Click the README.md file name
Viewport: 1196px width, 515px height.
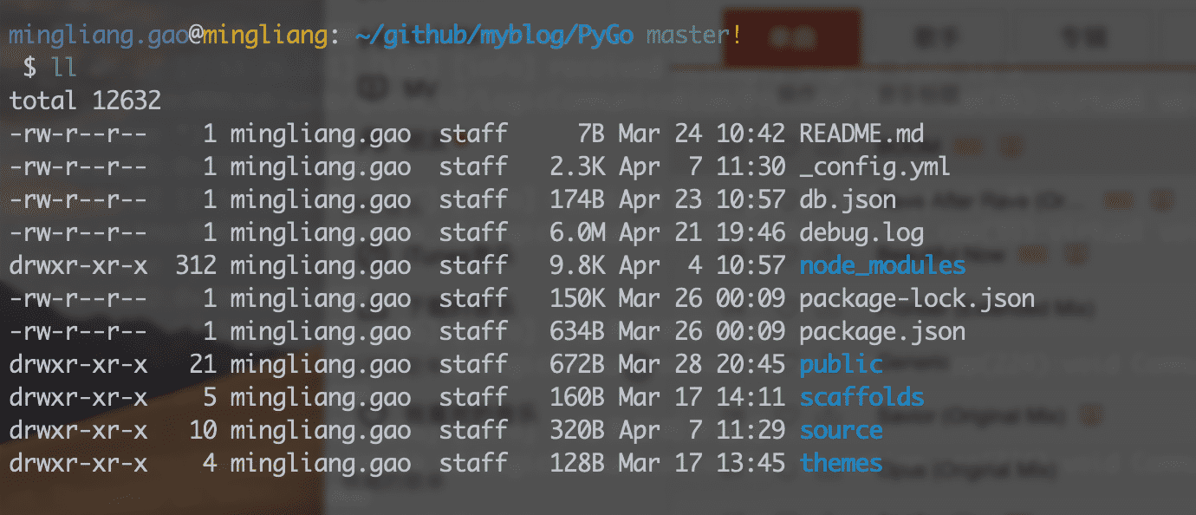(861, 134)
